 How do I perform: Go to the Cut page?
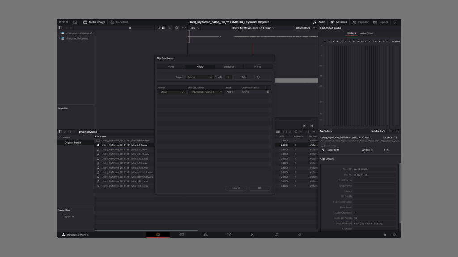click(x=182, y=235)
